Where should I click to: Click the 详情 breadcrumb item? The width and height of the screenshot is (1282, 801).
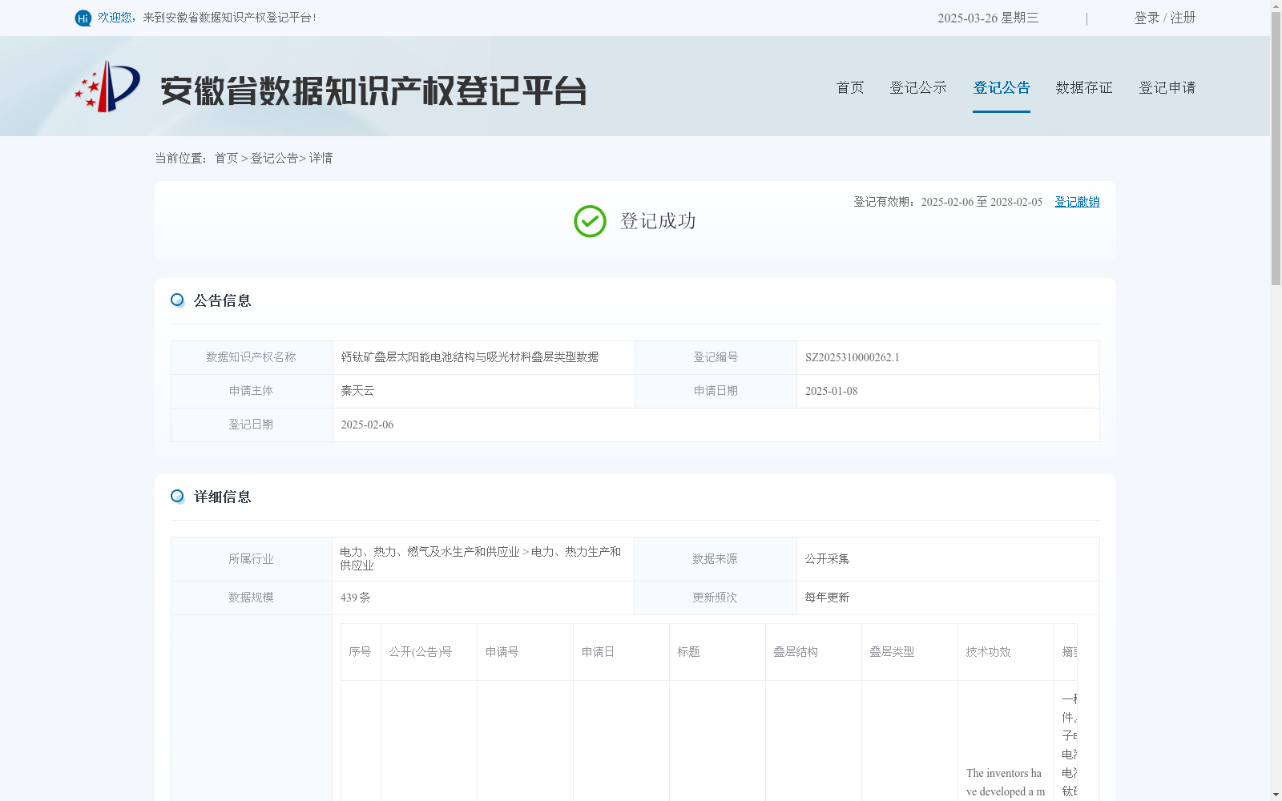(x=320, y=159)
